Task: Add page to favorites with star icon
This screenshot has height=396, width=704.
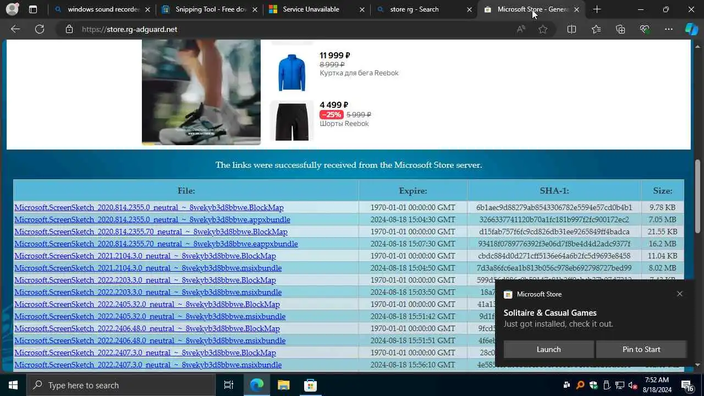Action: coord(543,29)
